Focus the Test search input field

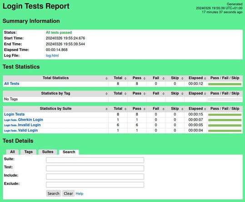pyautogui.click(x=95, y=168)
